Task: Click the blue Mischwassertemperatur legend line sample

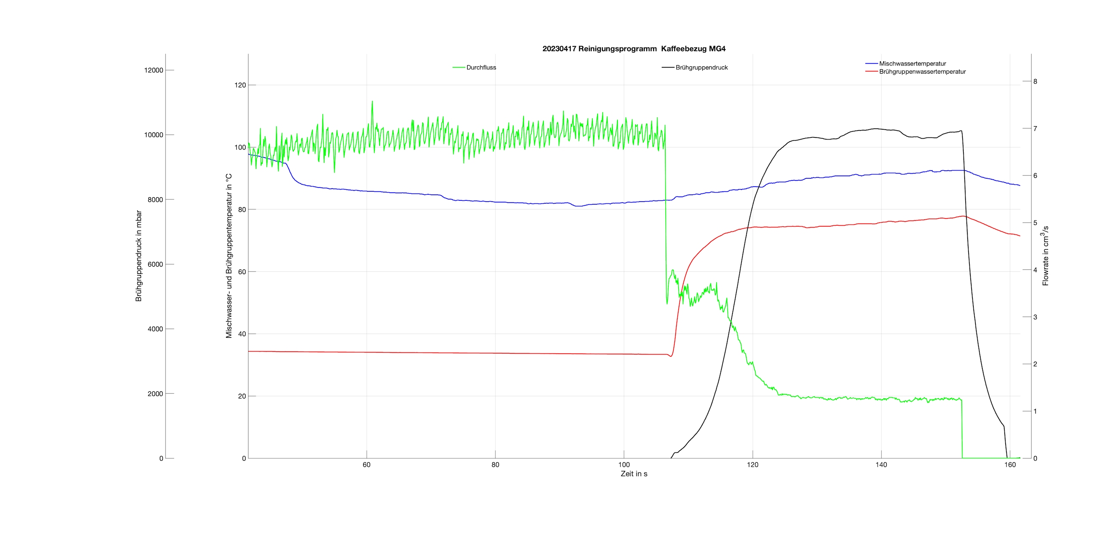Action: tap(871, 64)
